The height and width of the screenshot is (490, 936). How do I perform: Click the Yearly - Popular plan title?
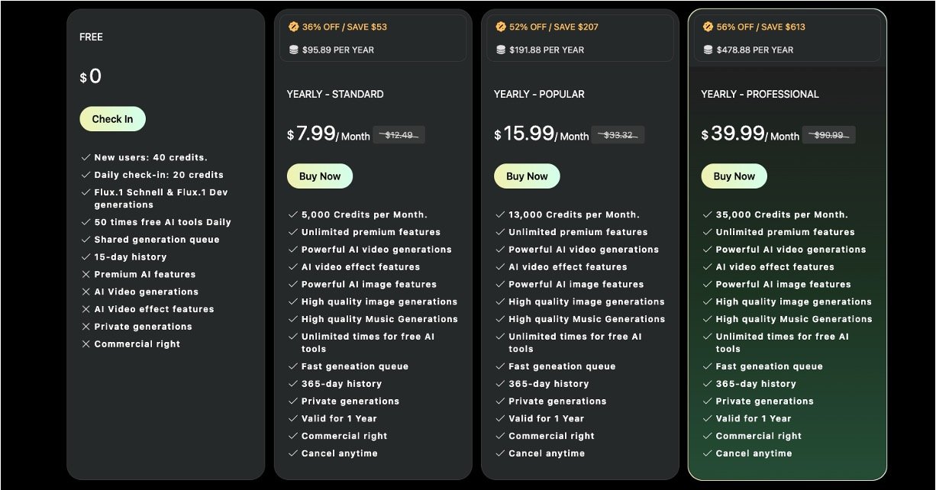539,94
